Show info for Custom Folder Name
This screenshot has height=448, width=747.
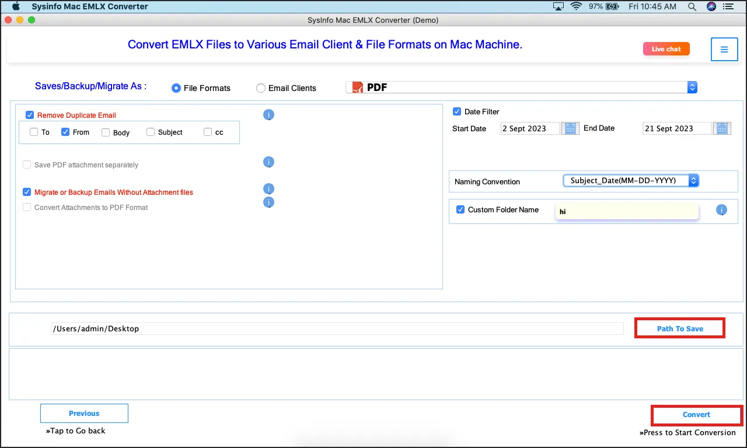pyautogui.click(x=721, y=210)
